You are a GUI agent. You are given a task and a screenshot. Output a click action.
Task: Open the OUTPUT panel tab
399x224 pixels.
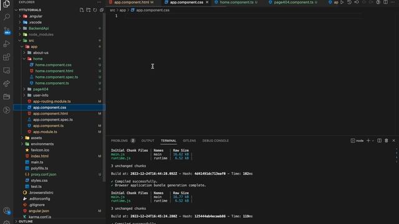tap(148, 141)
